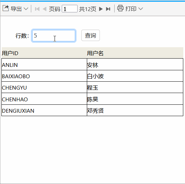Go to the first page
The width and height of the screenshot is (185, 184).
pyautogui.click(x=37, y=9)
